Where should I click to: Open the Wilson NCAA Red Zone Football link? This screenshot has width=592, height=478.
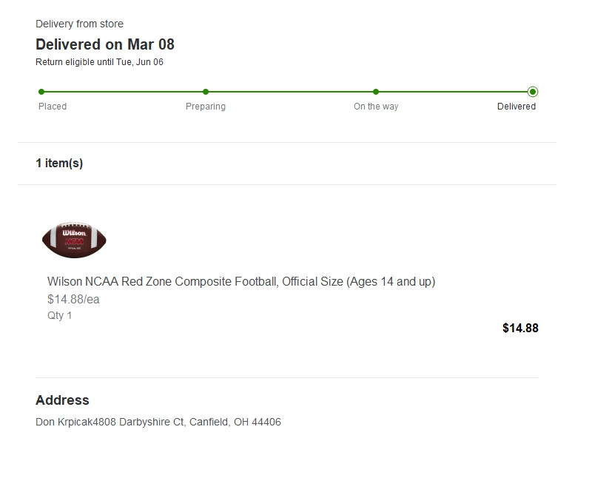click(x=241, y=282)
